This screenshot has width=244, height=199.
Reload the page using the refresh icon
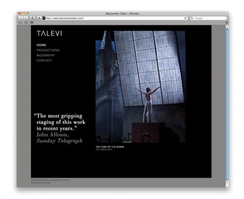pos(185,18)
